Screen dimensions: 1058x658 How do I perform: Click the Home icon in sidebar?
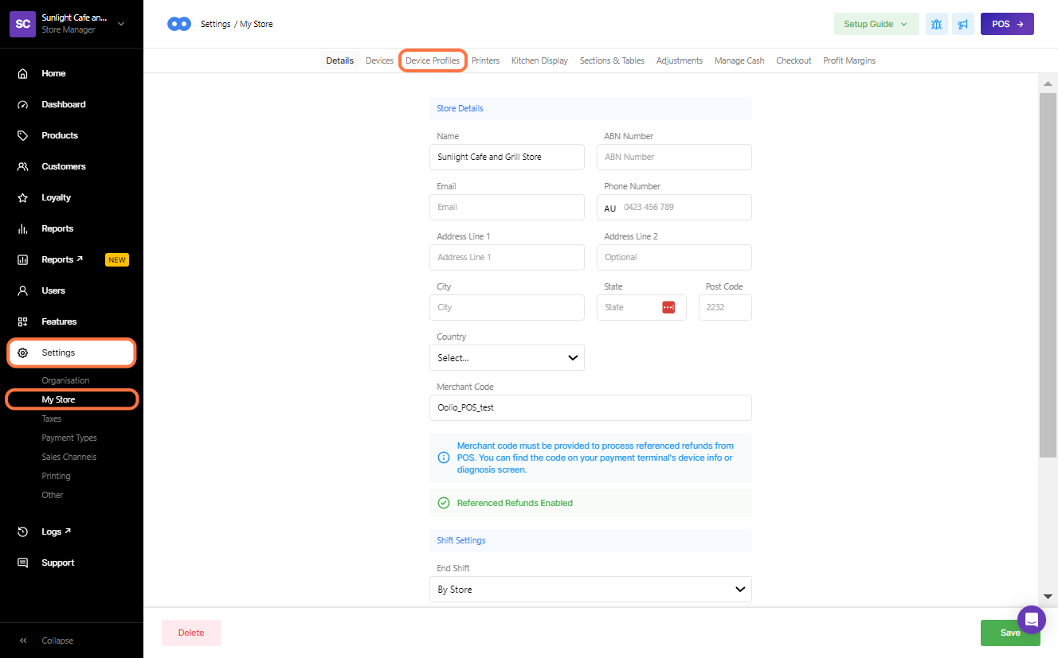(x=23, y=73)
